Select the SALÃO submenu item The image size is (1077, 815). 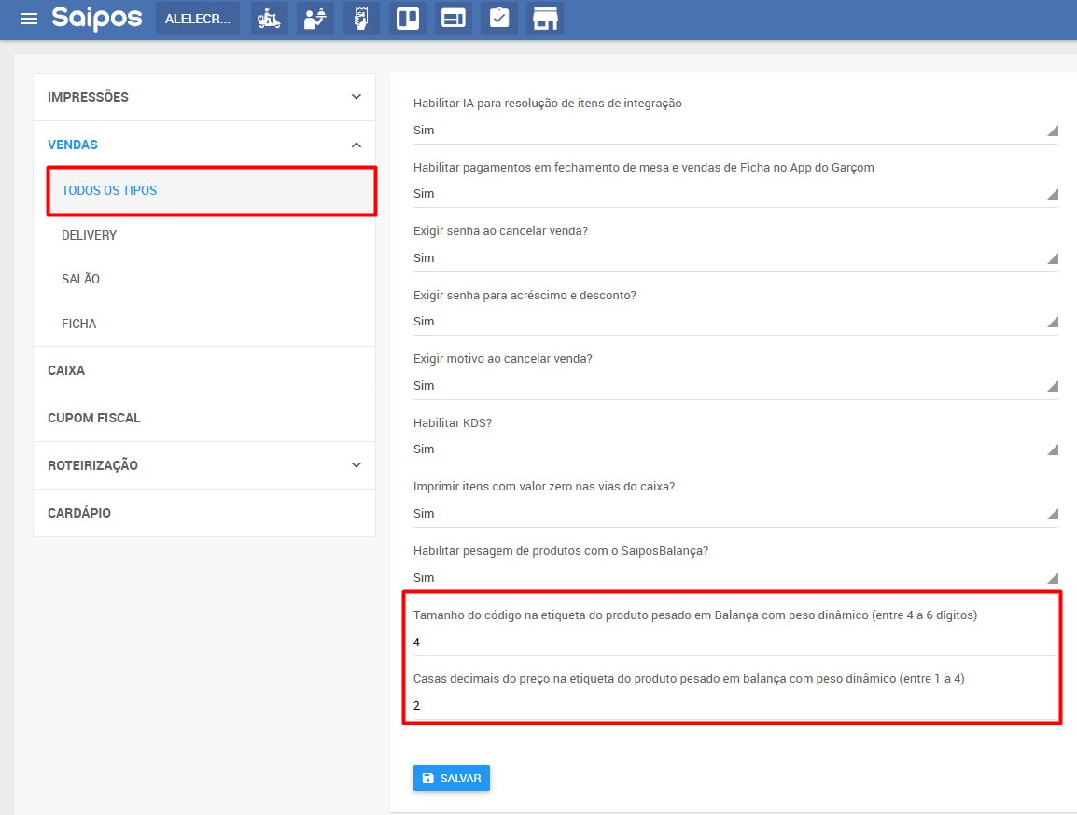[x=80, y=279]
